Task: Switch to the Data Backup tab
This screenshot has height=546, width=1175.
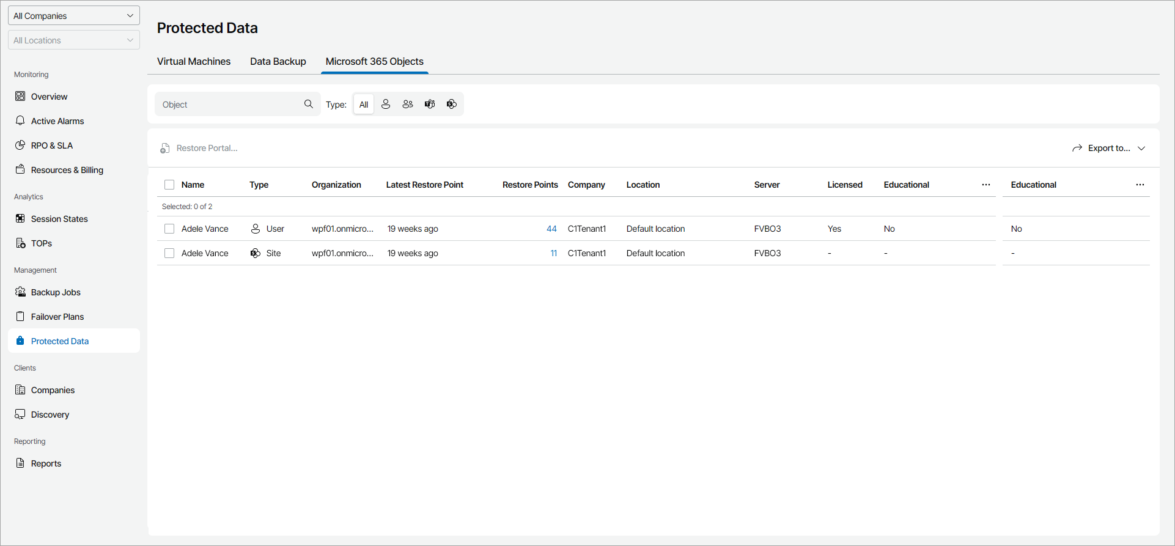Action: click(278, 62)
